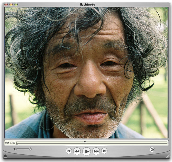
Task: Click the resize grip in the window corner
Action: [168, 156]
